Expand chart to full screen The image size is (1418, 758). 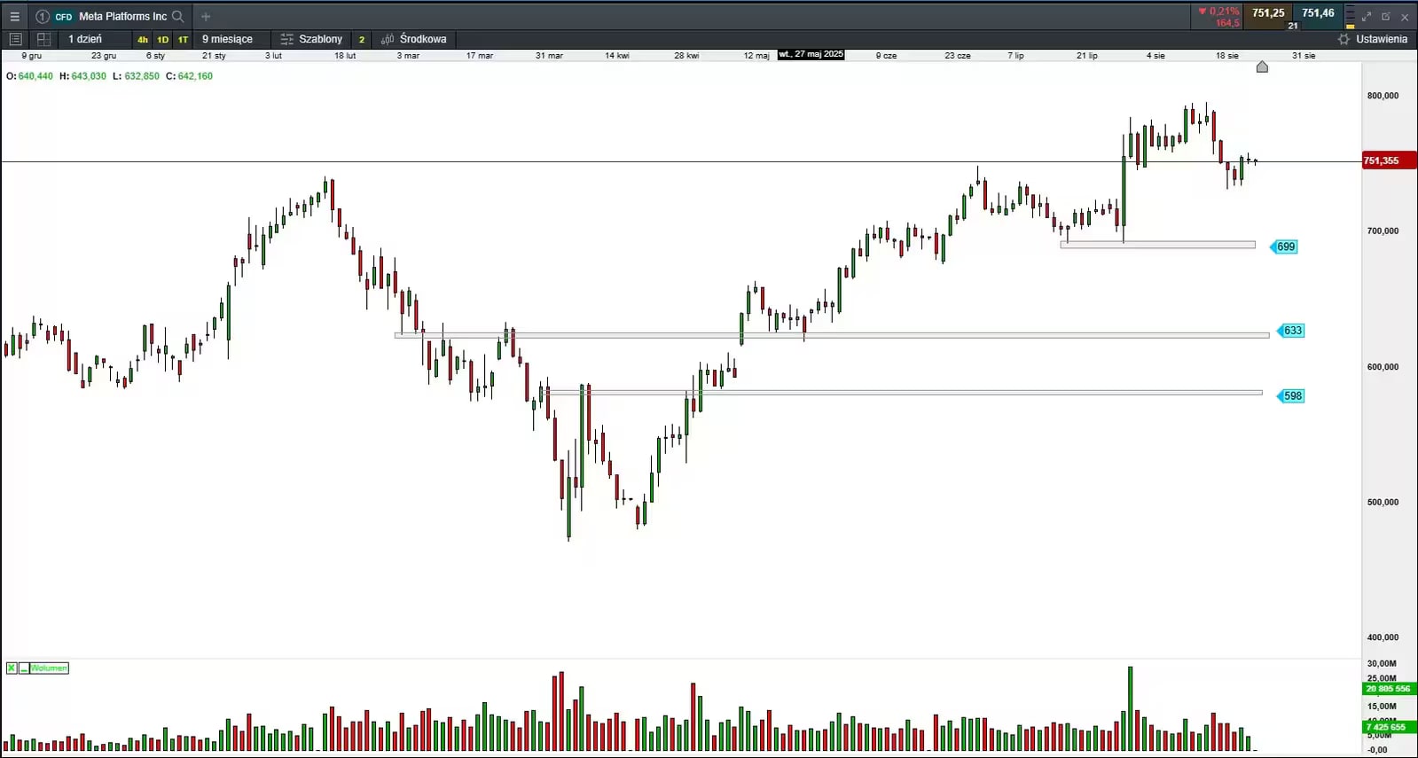pyautogui.click(x=1367, y=16)
